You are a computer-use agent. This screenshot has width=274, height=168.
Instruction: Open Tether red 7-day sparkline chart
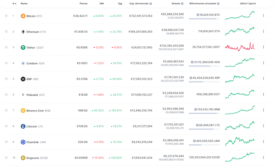click(x=240, y=47)
